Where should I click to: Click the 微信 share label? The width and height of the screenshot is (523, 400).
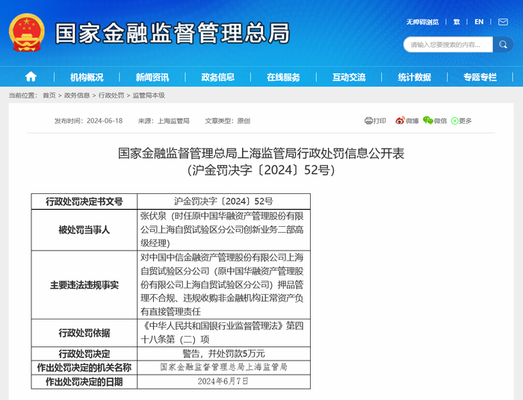[x=440, y=121]
